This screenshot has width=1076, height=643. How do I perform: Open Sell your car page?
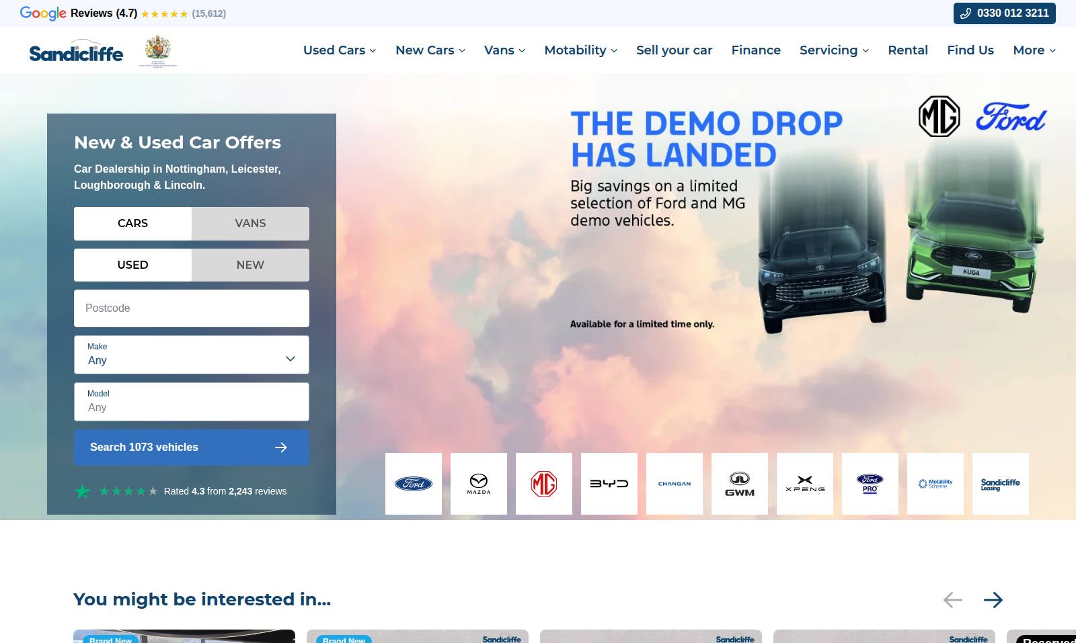click(674, 50)
